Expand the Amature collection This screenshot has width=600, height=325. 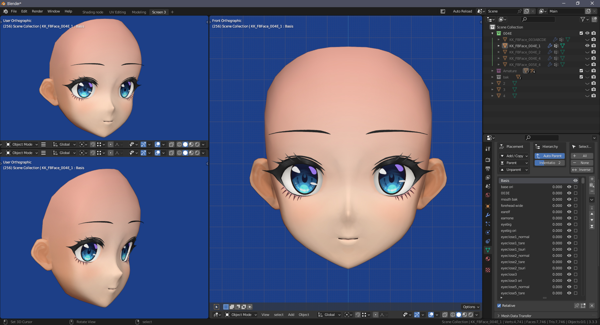(x=492, y=71)
